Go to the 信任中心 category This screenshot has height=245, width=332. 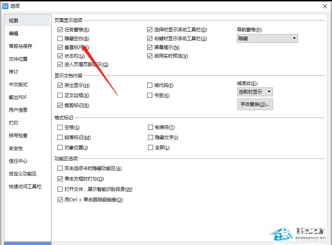point(27,161)
